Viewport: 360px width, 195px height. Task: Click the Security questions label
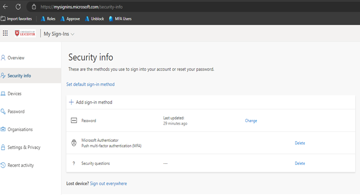pos(95,163)
